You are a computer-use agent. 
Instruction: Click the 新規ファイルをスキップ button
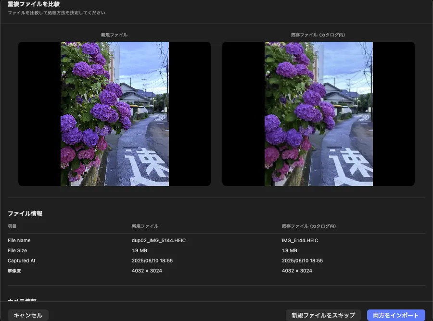[323, 315]
